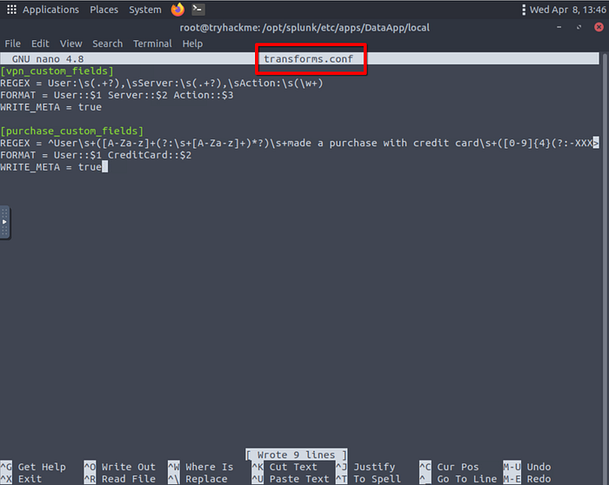Click the M-U Undo shortcut
Image resolution: width=609 pixels, height=485 pixels.
527,467
